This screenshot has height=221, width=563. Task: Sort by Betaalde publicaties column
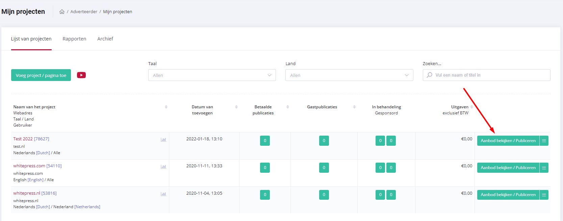pyautogui.click(x=288, y=107)
